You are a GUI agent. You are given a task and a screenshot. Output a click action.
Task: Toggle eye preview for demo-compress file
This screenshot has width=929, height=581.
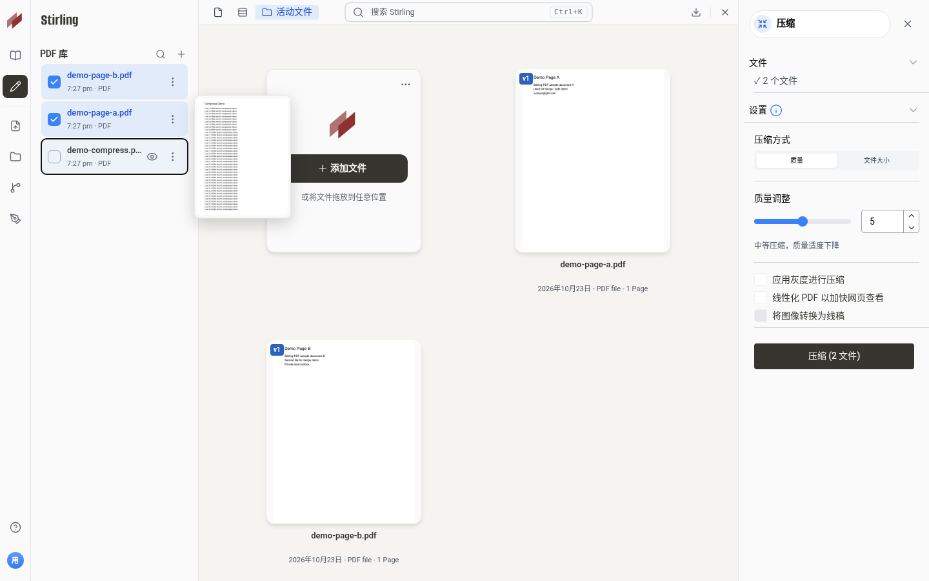tap(152, 157)
